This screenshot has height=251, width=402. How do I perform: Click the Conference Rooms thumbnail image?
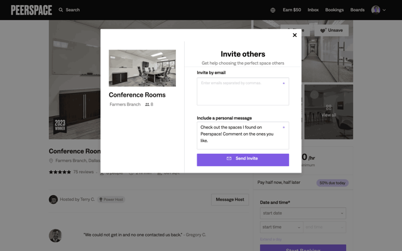click(x=143, y=68)
